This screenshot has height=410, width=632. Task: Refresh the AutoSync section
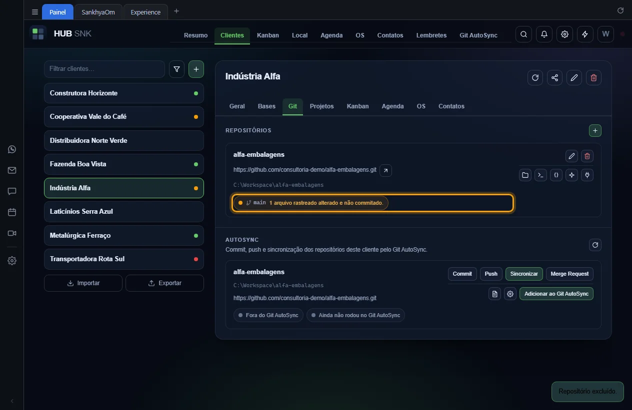[x=595, y=245]
